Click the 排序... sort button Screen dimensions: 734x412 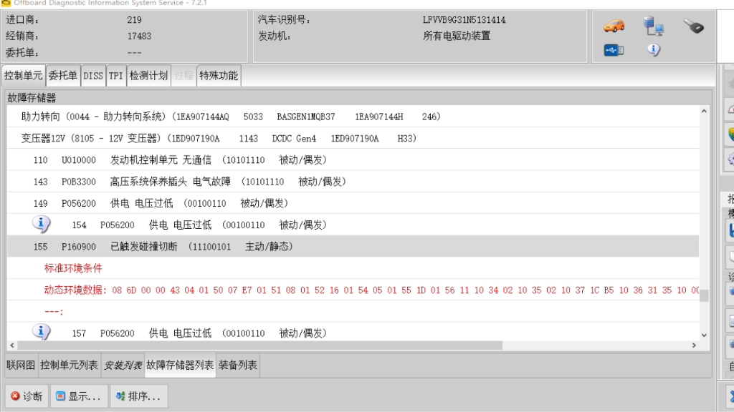click(137, 396)
